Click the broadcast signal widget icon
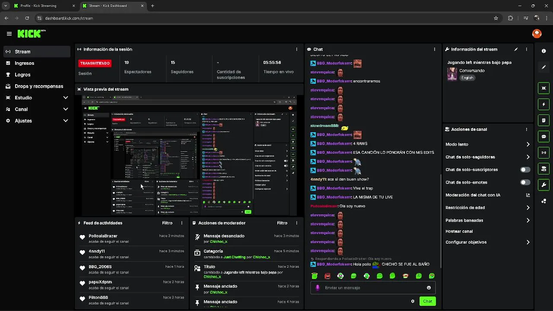Viewport: 553px width, 311px height. 543,152
